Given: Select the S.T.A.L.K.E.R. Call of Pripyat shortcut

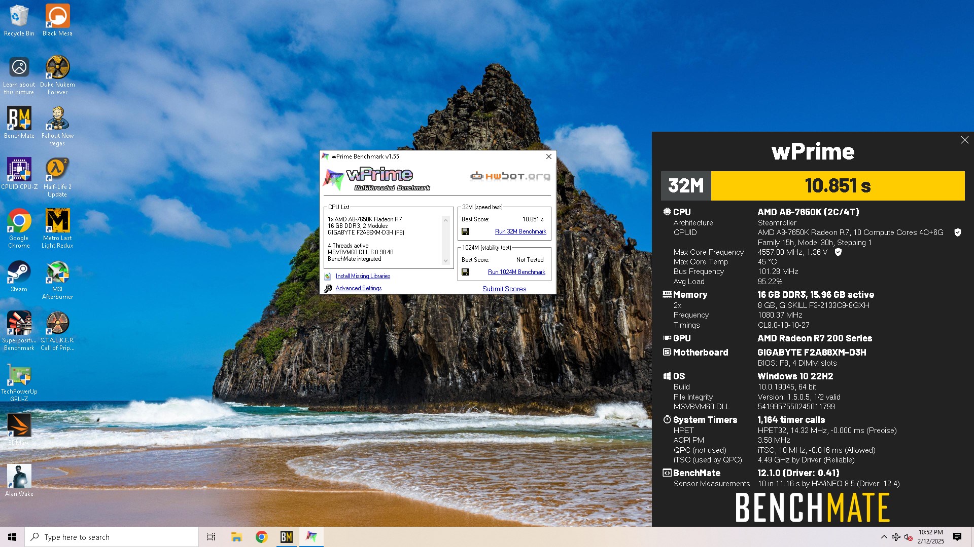Looking at the screenshot, I should (57, 331).
